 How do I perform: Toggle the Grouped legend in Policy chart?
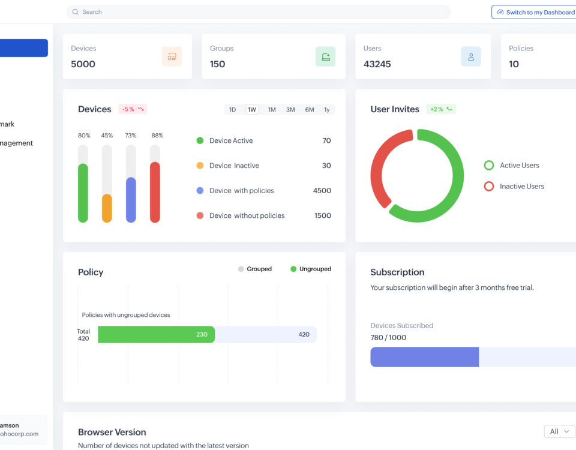tap(255, 269)
